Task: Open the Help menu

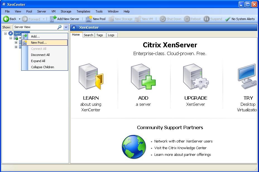Action: [x=126, y=11]
